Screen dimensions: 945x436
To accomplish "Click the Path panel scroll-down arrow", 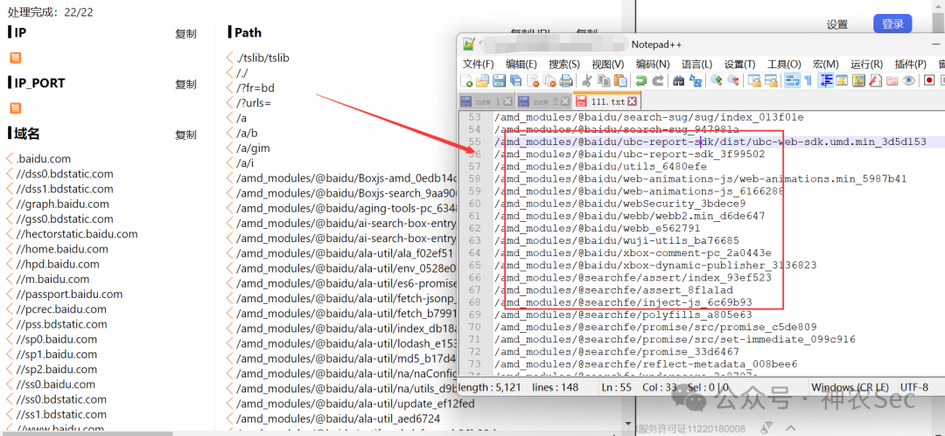I will [626, 425].
